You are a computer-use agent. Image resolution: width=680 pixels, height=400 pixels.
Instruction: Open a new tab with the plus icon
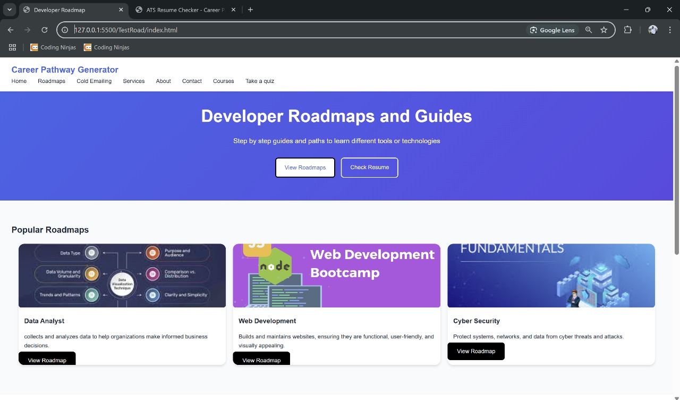click(x=250, y=10)
